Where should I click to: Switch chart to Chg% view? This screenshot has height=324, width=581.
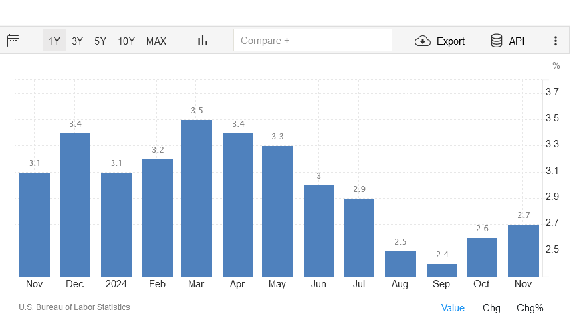(530, 308)
